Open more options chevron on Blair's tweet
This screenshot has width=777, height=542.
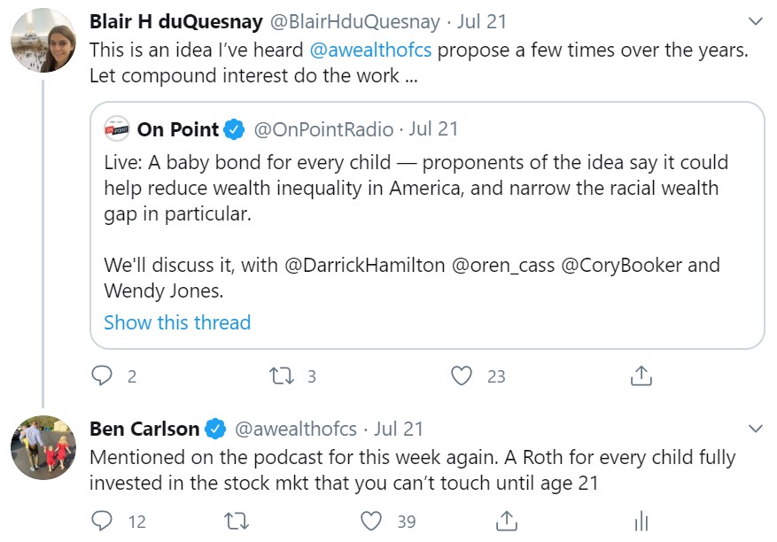755,21
